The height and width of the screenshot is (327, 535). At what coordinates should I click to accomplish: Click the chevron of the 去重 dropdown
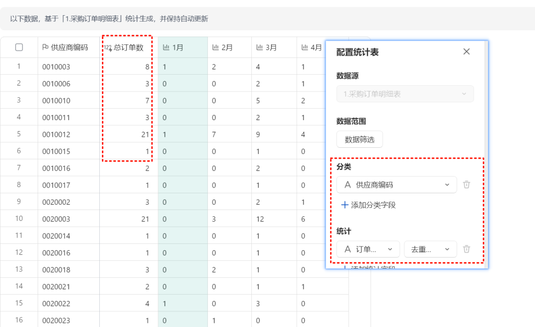(447, 249)
